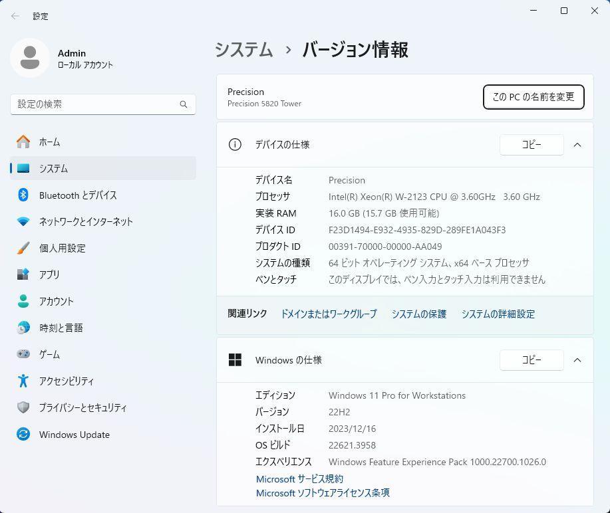Click product ID 00391-70000-00000-AA049
This screenshot has width=610, height=513.
click(x=385, y=247)
